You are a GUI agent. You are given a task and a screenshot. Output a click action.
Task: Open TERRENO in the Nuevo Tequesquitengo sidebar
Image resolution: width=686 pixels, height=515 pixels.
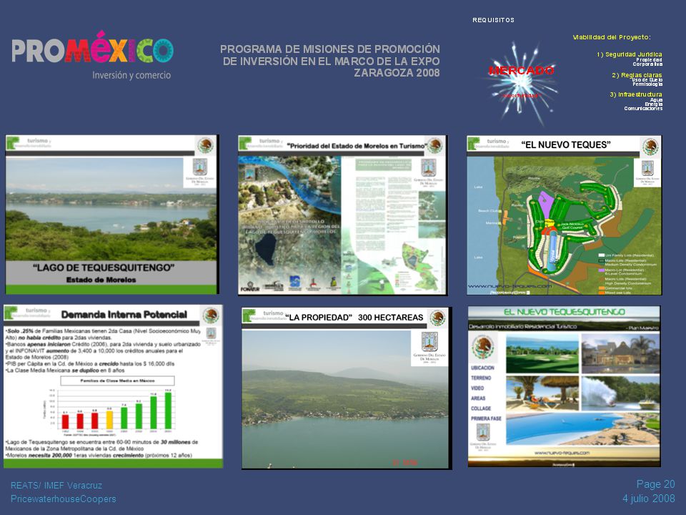[481, 378]
